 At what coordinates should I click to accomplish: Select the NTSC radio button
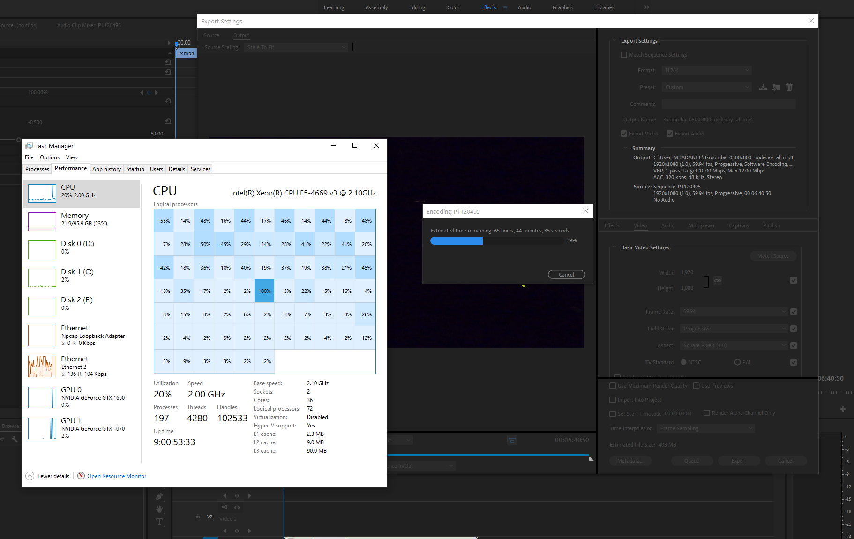(x=684, y=362)
